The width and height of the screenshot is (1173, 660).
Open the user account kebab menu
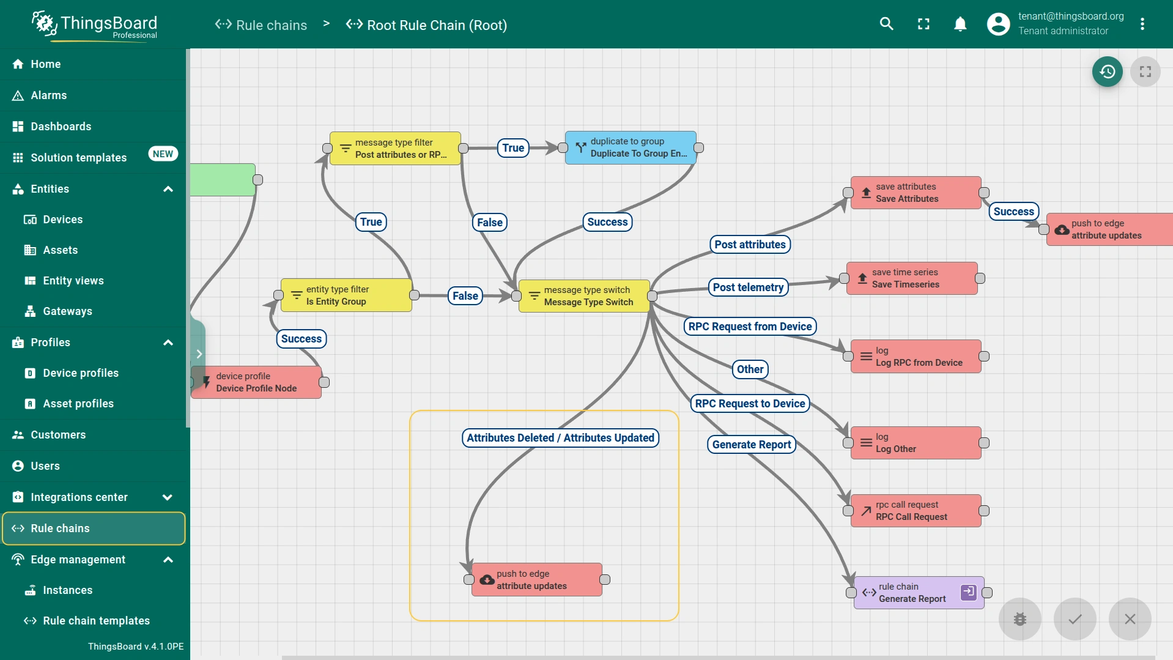pyautogui.click(x=1142, y=24)
